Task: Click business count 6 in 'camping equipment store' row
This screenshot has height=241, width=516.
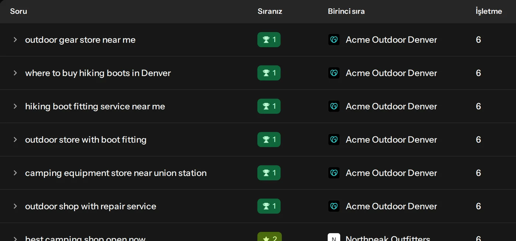Action: 478,173
